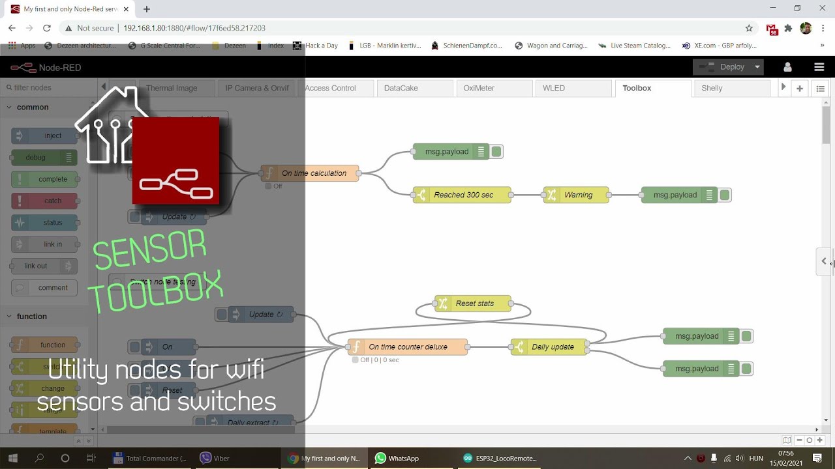Click the browser address bar URL
Viewport: 835px width, 469px height.
(194, 28)
